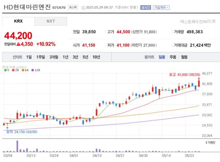Image resolution: width=220 pixels, height=162 pixels.
Task: Click the 하한가 27,900 text
Action: [144, 45]
